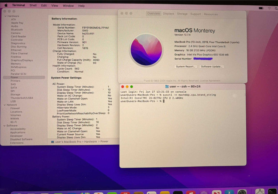Select Apple Pay in the sidebar
278x194 pixels.
[17, 23]
